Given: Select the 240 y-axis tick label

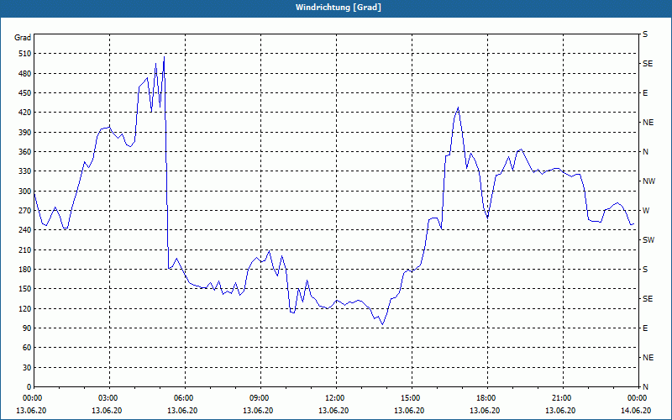Looking at the screenshot, I should (25, 229).
